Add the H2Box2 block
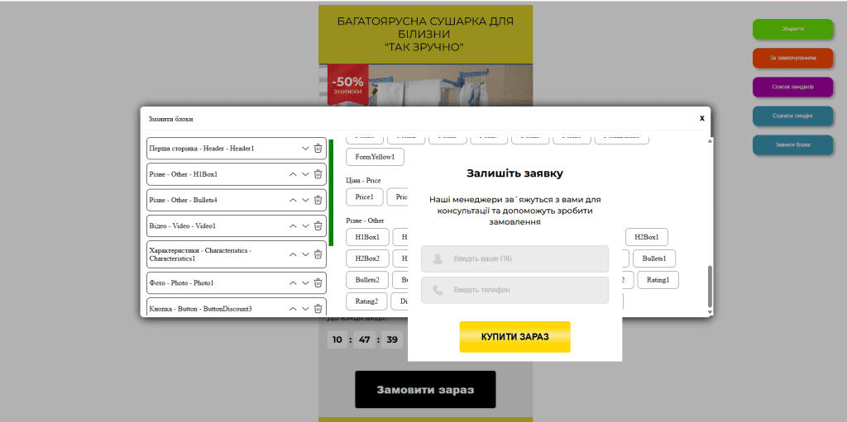This screenshot has height=422, width=847. tap(367, 258)
